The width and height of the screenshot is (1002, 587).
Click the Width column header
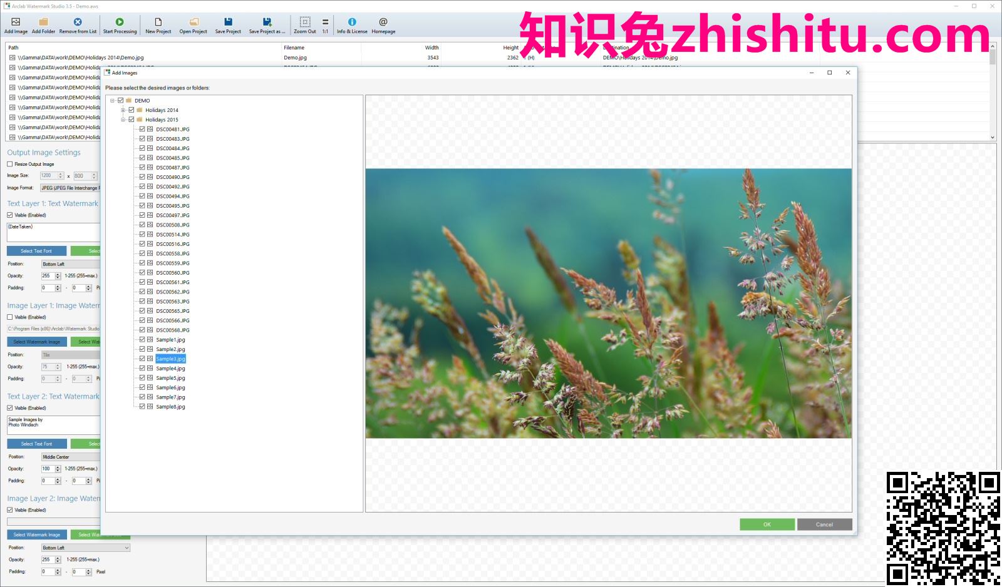point(432,48)
